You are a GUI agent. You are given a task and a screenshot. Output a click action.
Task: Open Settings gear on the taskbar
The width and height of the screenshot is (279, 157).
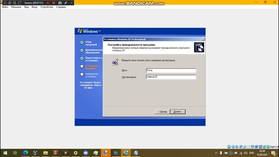pyautogui.click(x=75, y=153)
